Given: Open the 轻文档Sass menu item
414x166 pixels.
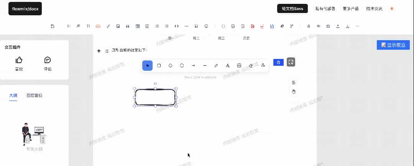Looking at the screenshot, I should (292, 8).
